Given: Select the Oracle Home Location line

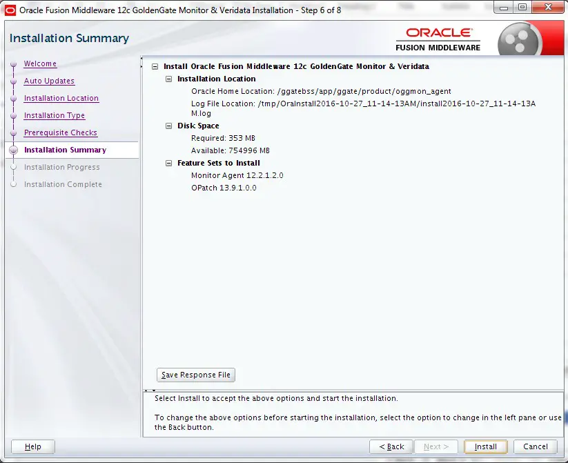Looking at the screenshot, I should (x=321, y=91).
